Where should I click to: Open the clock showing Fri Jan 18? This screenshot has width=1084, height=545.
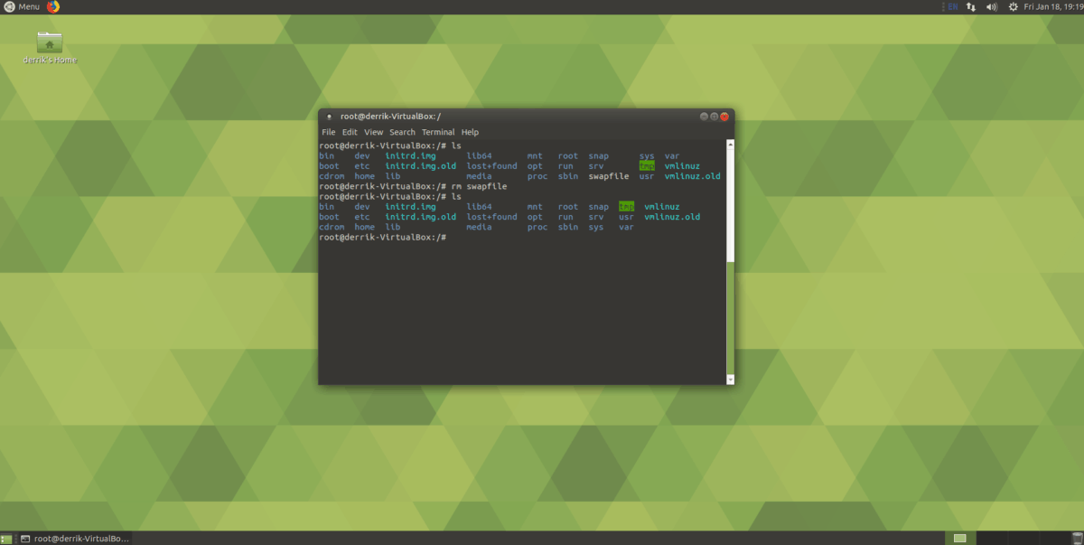(x=1052, y=6)
